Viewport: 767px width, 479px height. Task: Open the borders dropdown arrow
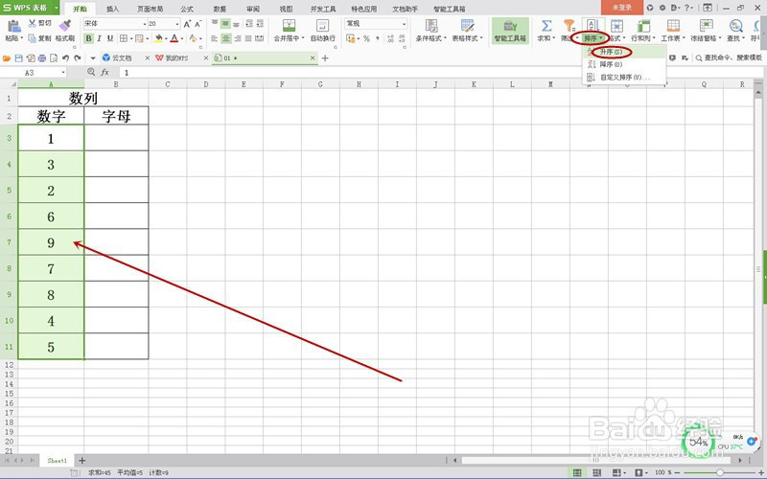tap(131, 38)
